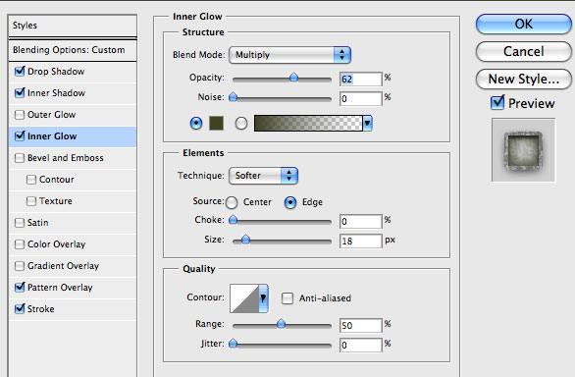Click the Contour curve thumbnail

point(244,298)
